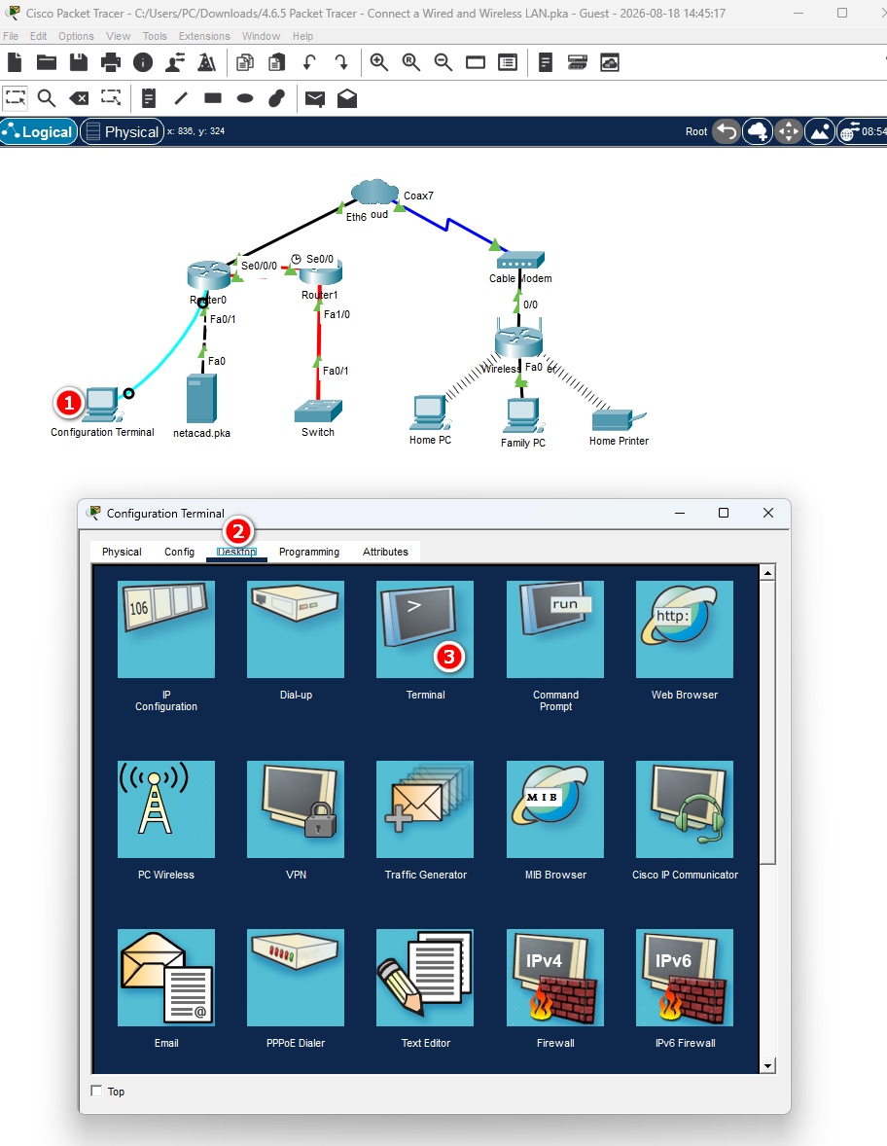Switch to Logical workspace view
The height and width of the screenshot is (1146, 887).
point(39,131)
